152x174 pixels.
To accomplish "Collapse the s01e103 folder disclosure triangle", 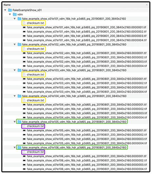I will pyautogui.click(x=15, y=70).
